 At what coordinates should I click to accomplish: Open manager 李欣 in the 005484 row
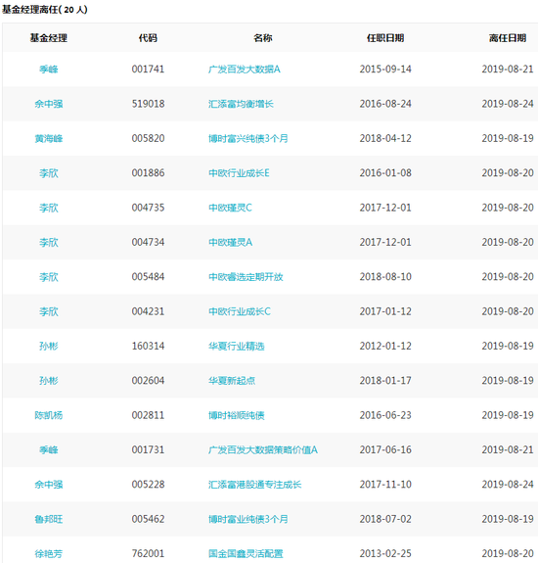pyautogui.click(x=49, y=277)
